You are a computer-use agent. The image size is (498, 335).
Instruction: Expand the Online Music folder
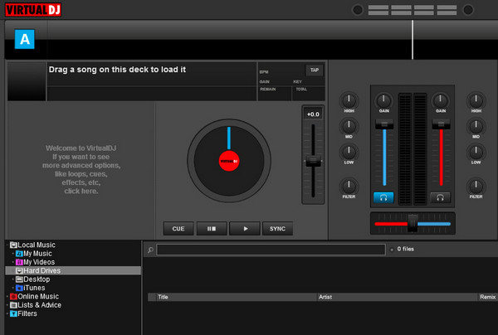point(7,296)
